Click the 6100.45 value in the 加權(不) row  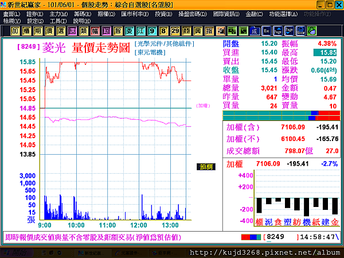tap(293, 139)
